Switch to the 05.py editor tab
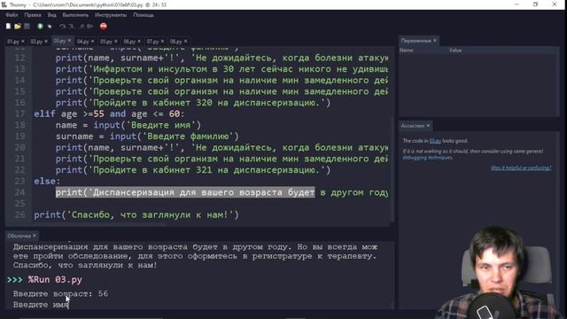Viewport: 567px width, 319px height. tap(106, 42)
